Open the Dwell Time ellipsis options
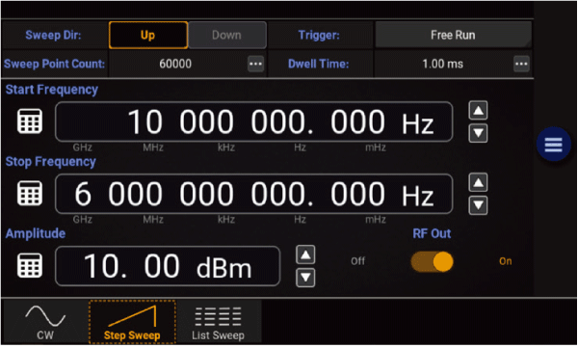Viewport: 578px width, 348px height. [521, 64]
